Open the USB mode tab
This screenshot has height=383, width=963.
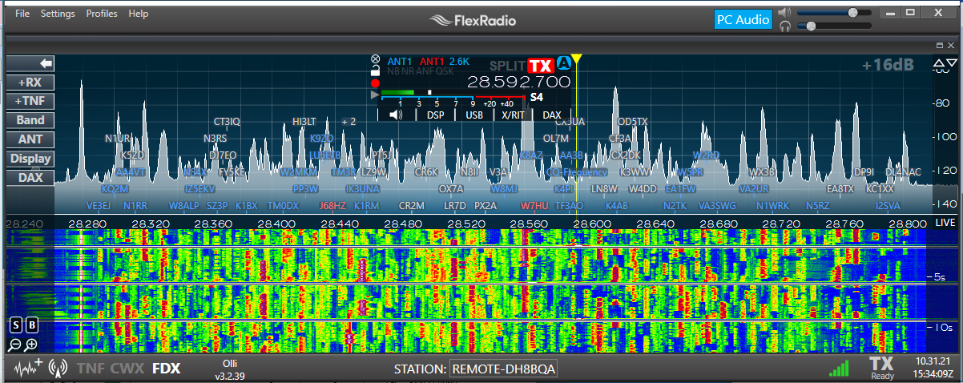coord(474,115)
